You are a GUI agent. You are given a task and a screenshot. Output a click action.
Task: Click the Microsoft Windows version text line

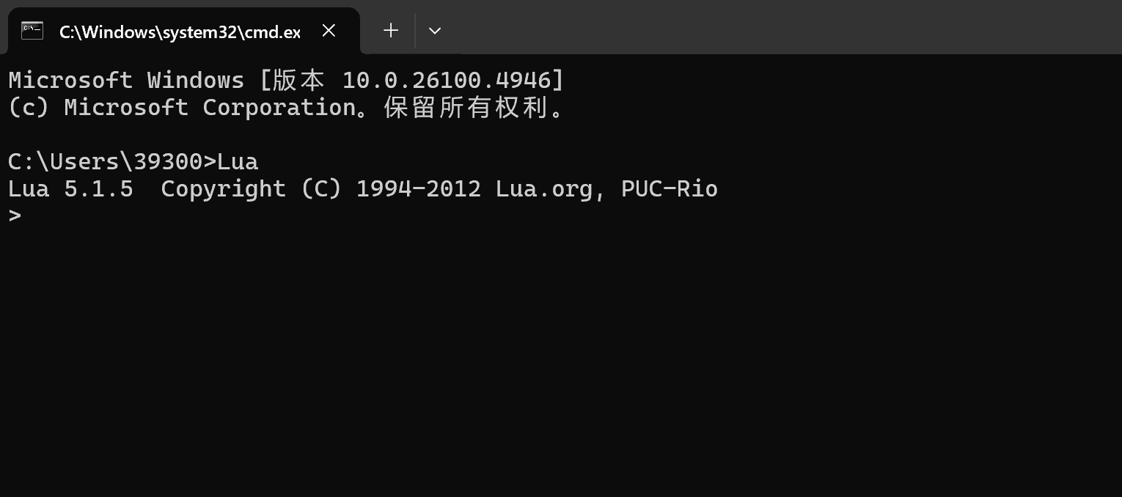285,80
